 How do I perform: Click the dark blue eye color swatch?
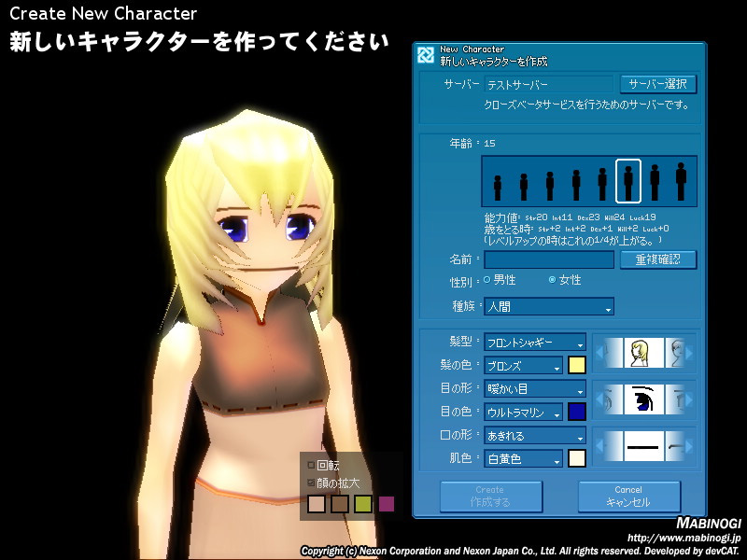click(x=577, y=412)
